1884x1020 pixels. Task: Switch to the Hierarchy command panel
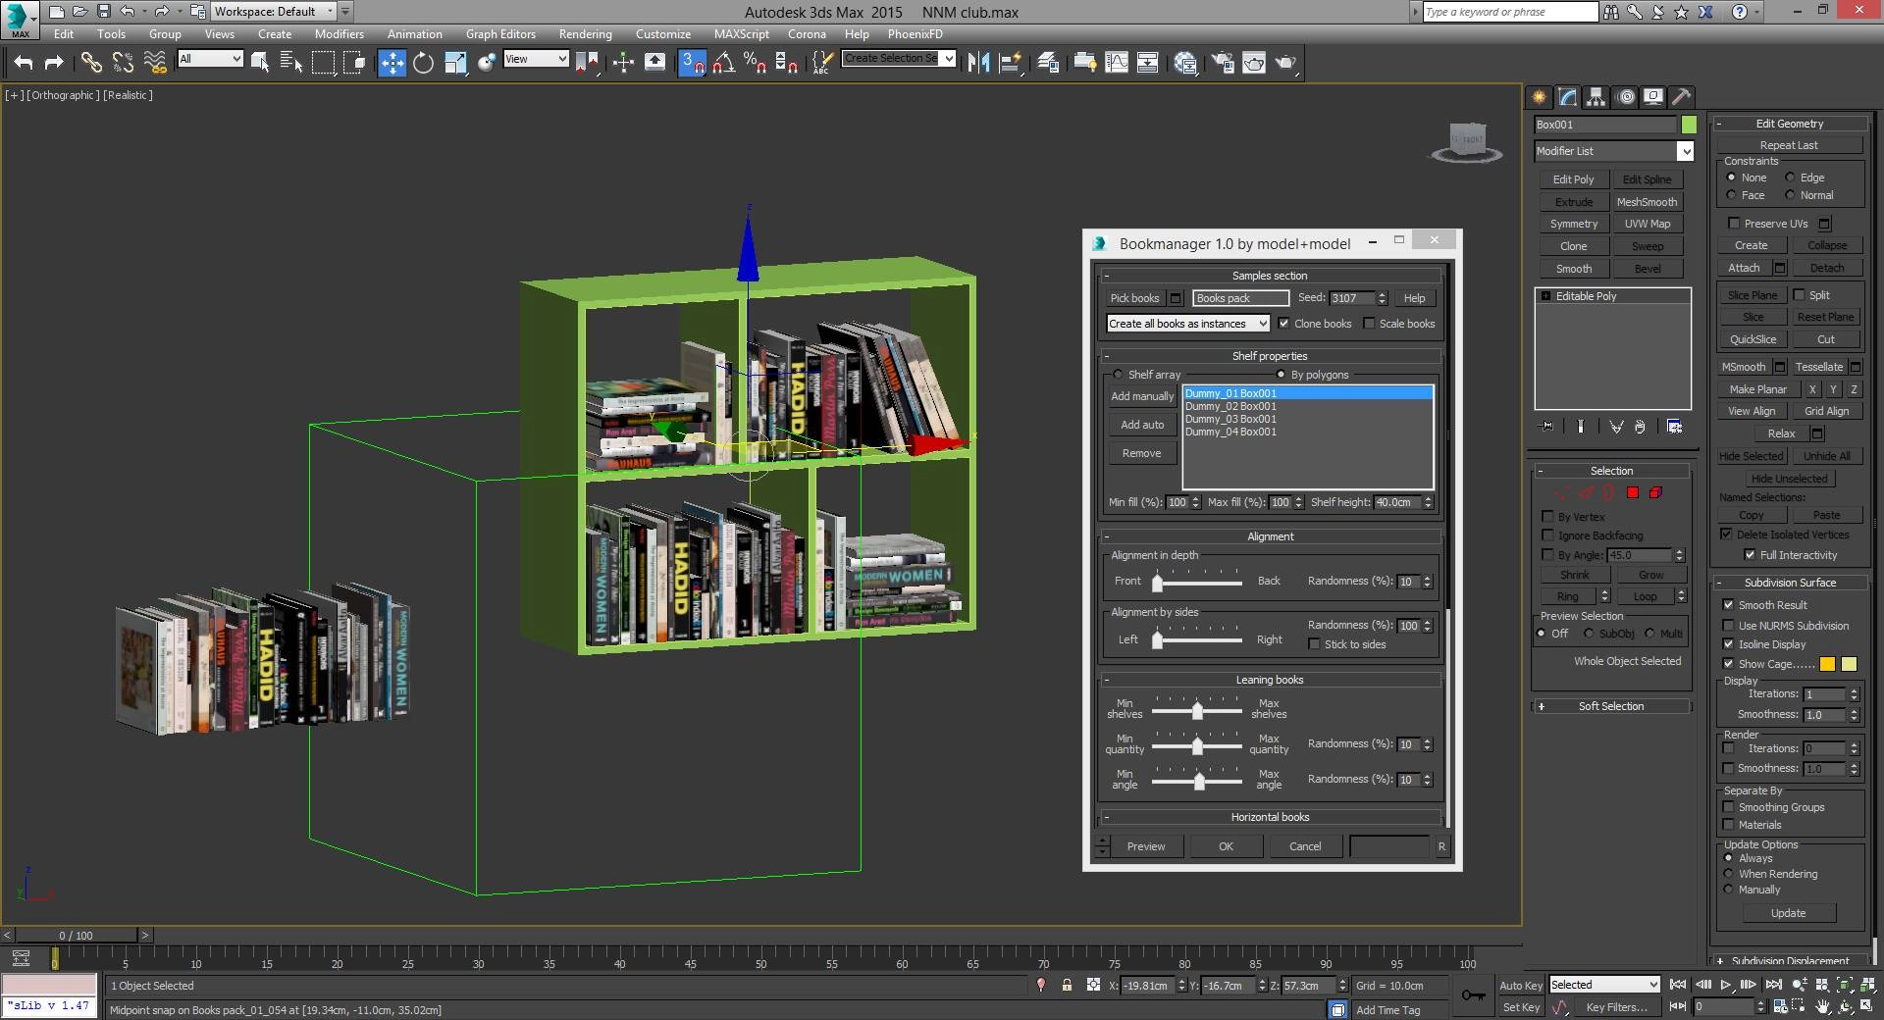pyautogui.click(x=1596, y=96)
